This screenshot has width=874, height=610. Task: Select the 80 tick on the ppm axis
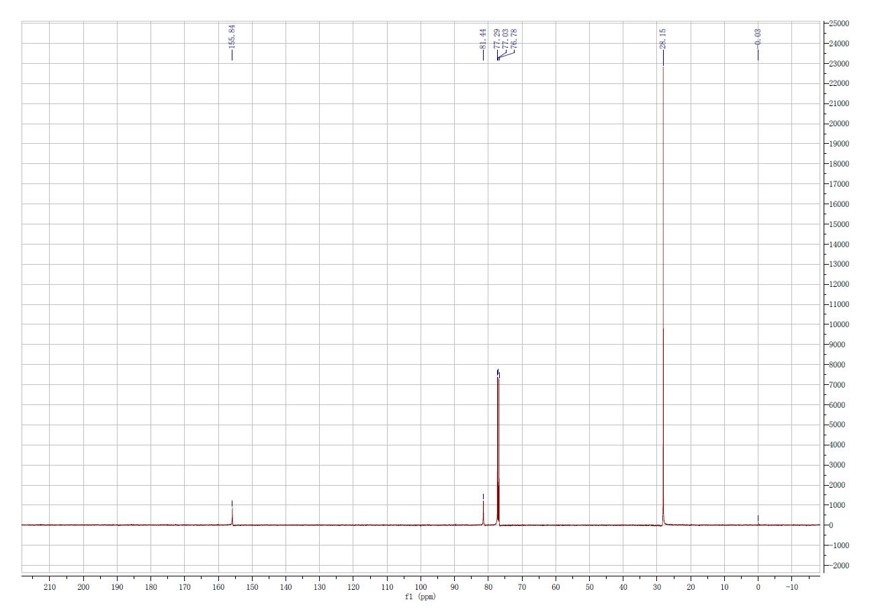click(488, 587)
